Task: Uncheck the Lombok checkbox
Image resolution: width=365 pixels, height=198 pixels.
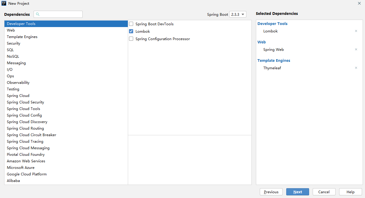Action: pos(131,31)
